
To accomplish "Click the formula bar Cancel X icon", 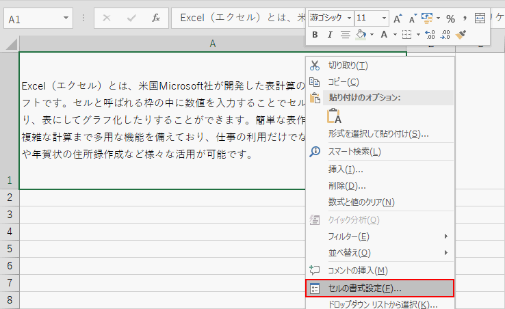I will pos(107,18).
